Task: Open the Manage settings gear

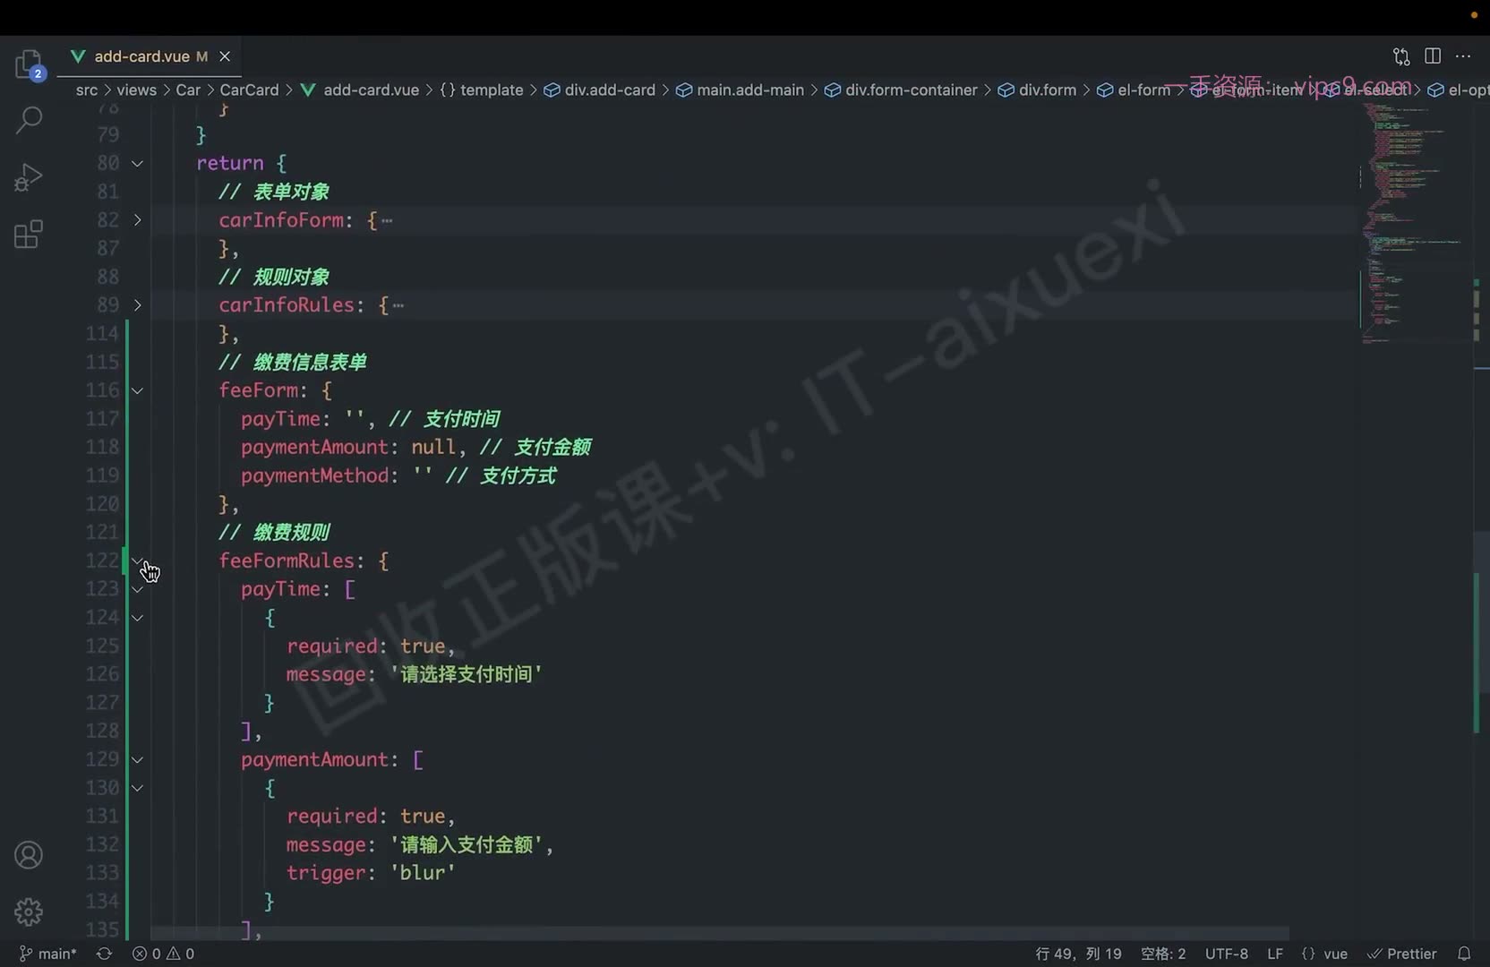Action: pyautogui.click(x=29, y=911)
